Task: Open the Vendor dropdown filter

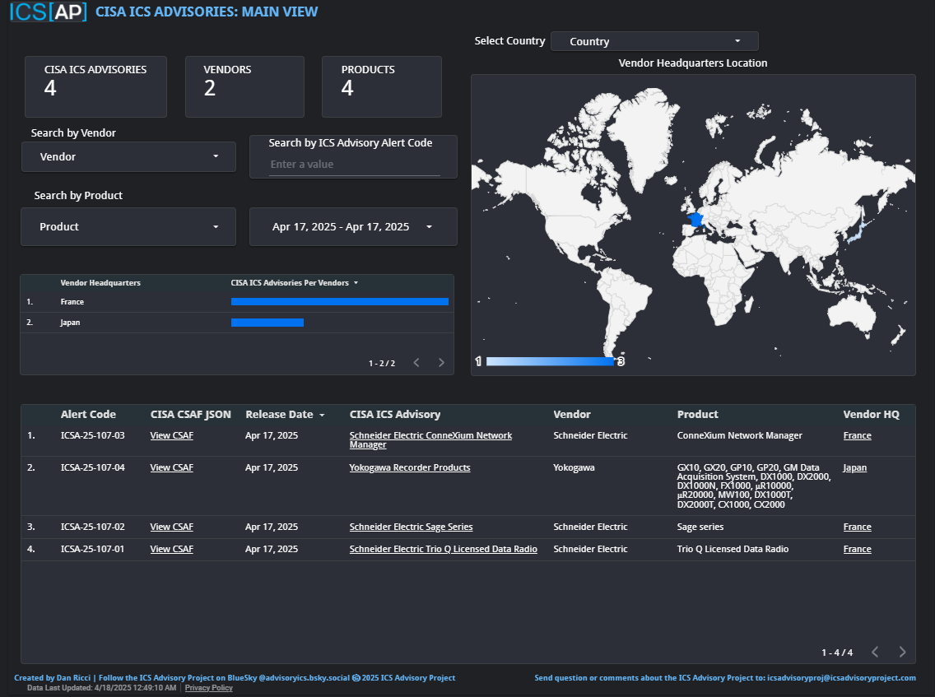Action: pos(128,157)
